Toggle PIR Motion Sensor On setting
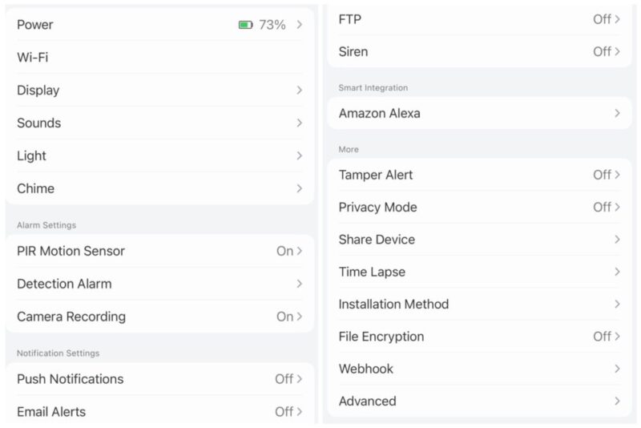 [x=289, y=251]
